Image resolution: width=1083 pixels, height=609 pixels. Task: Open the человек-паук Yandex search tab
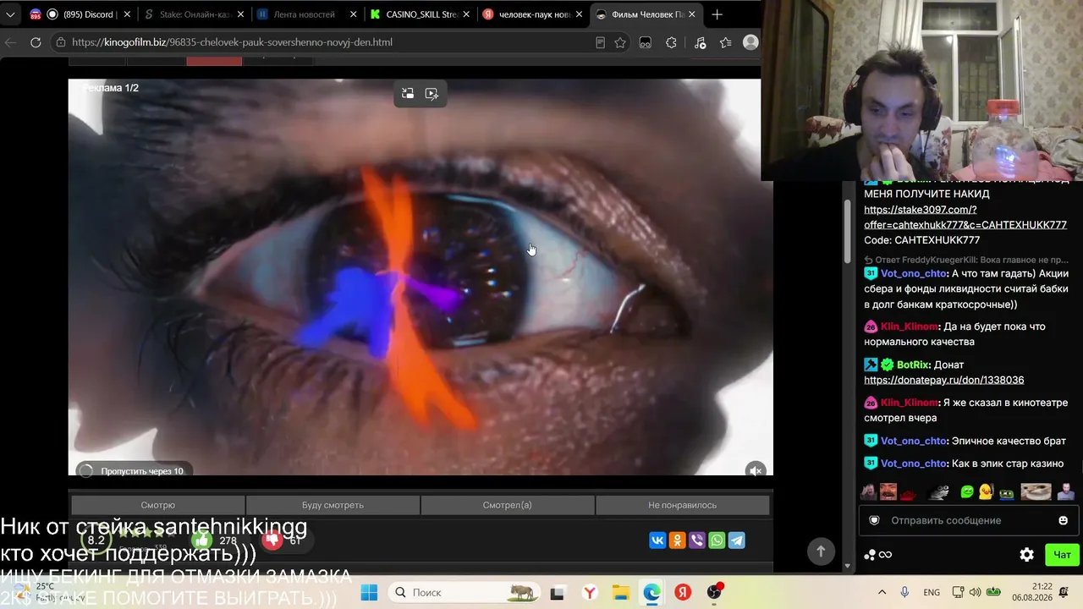531,14
